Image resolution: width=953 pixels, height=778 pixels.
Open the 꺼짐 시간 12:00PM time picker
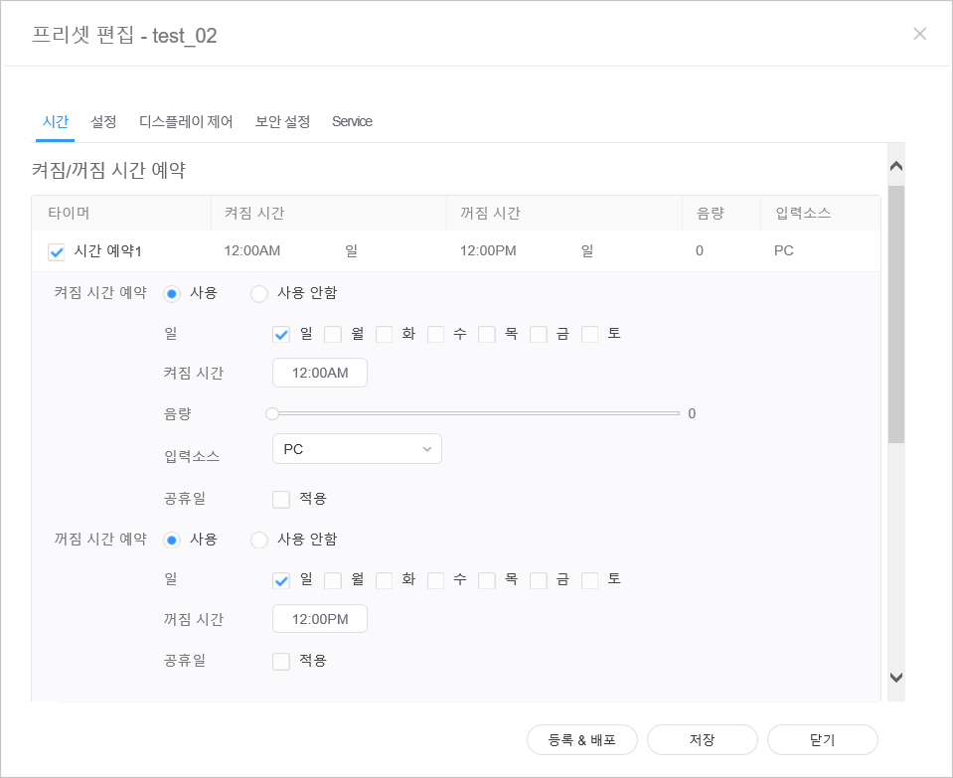(x=320, y=619)
